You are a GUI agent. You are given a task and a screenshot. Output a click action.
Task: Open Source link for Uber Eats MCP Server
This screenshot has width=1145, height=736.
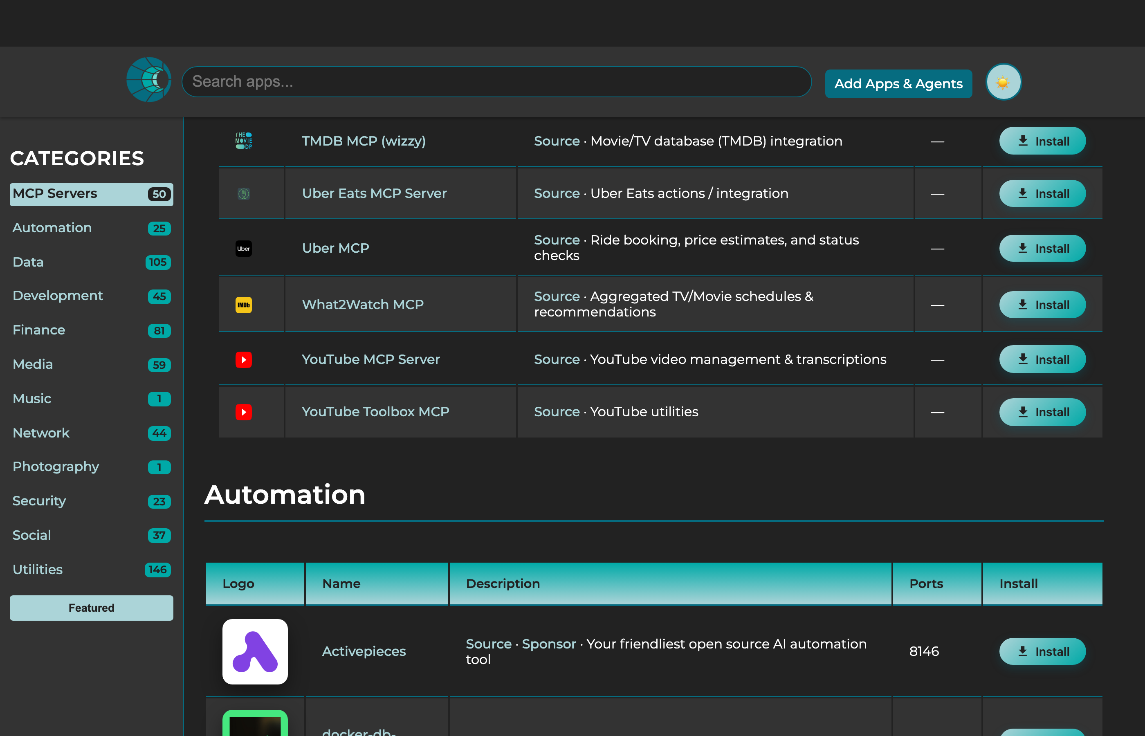[557, 193]
